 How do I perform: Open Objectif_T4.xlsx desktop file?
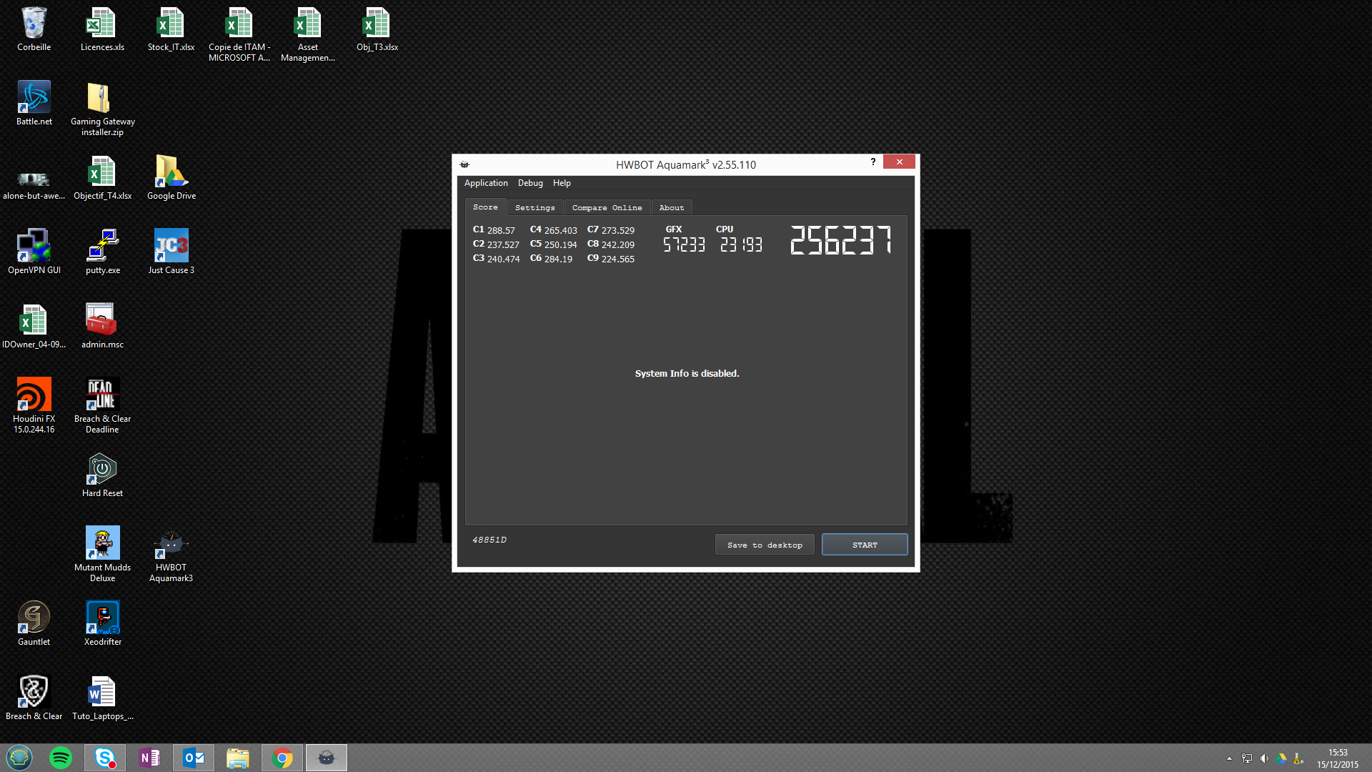pos(102,178)
